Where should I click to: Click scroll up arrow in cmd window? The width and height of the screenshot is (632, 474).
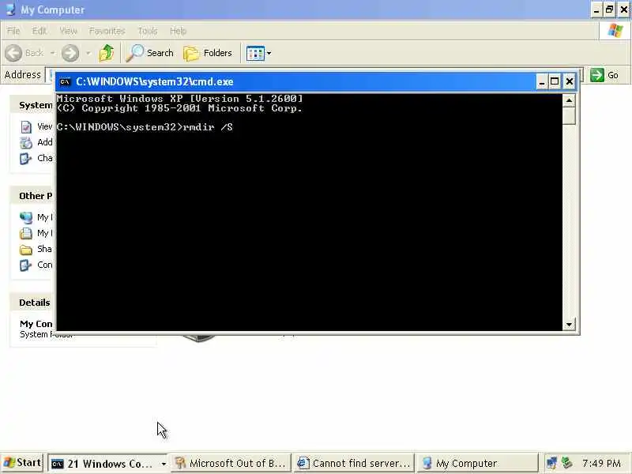[x=569, y=100]
